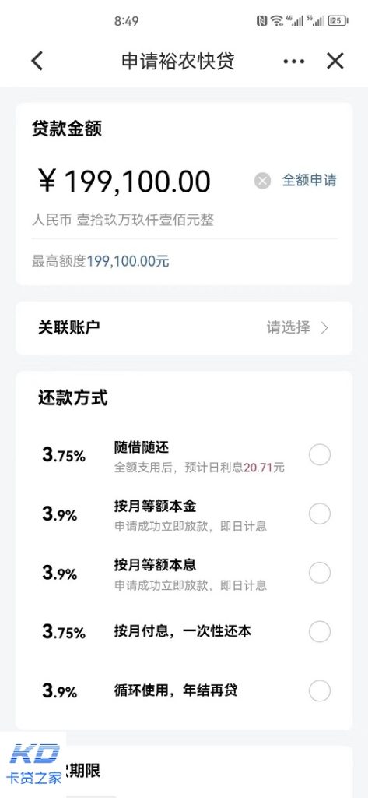Image resolution: width=368 pixels, height=798 pixels.
Task: Tap the KD 卡贷之家 logo
Action: click(x=33, y=764)
